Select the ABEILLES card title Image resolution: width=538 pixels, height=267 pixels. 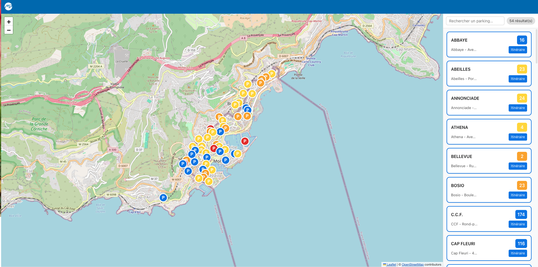point(461,69)
